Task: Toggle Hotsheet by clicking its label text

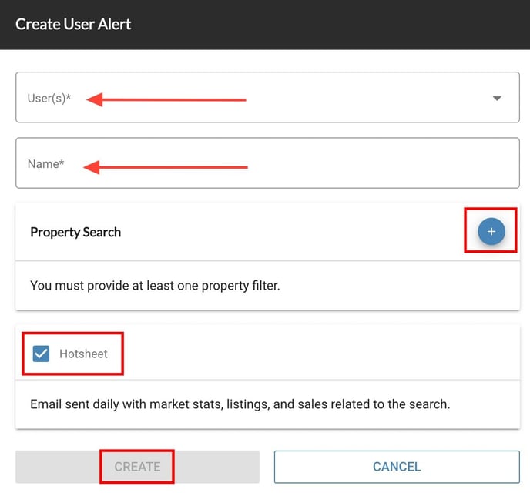Action: (x=83, y=354)
